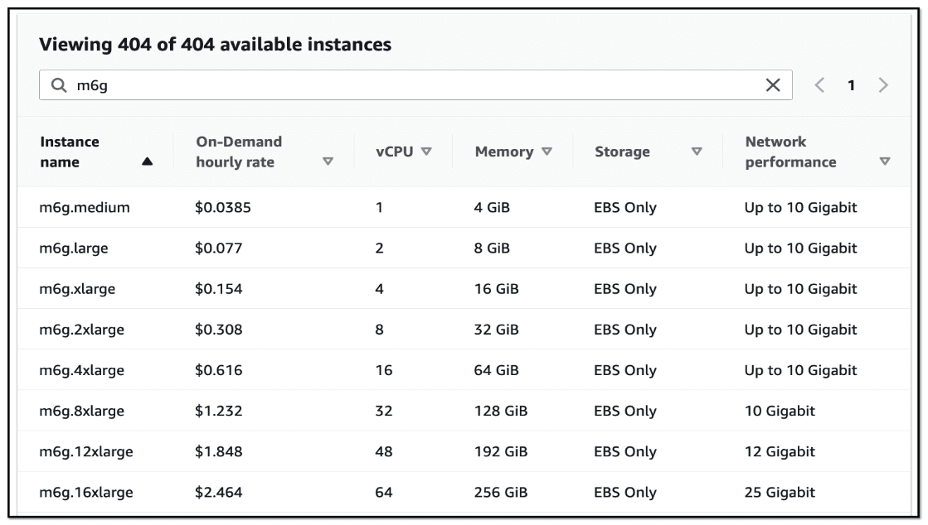Select the m6g.xlarge row name
The image size is (928, 525).
pyautogui.click(x=77, y=289)
